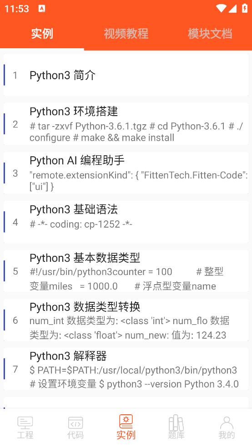
Task: Tap the battery status icon
Action: [x=245, y=8]
